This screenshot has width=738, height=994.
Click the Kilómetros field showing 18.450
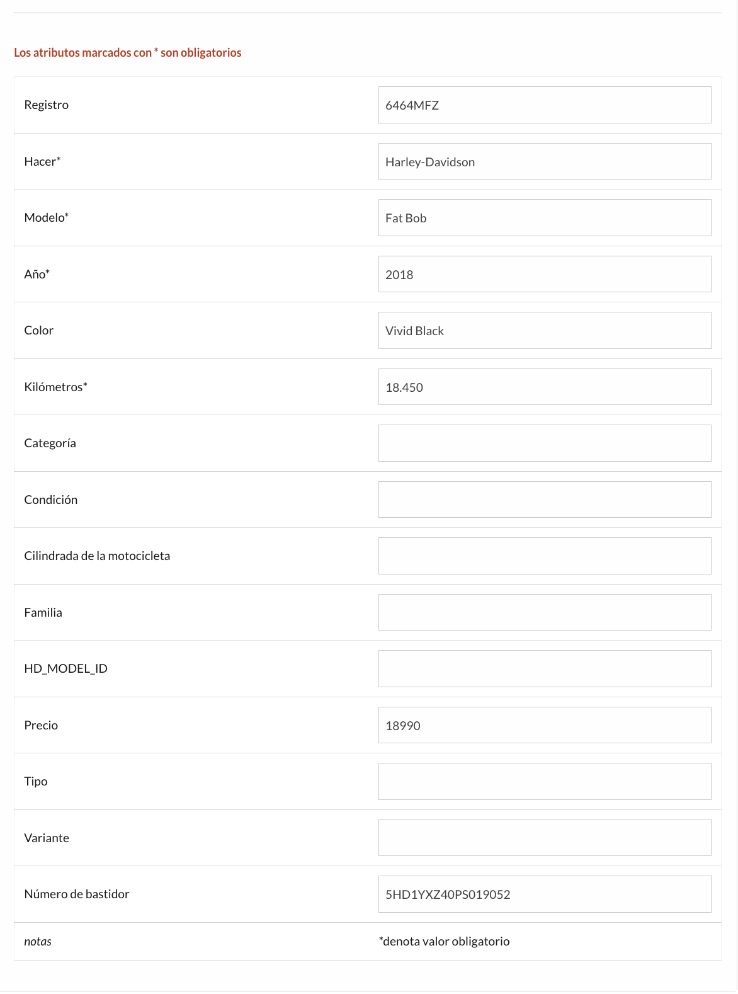(544, 386)
